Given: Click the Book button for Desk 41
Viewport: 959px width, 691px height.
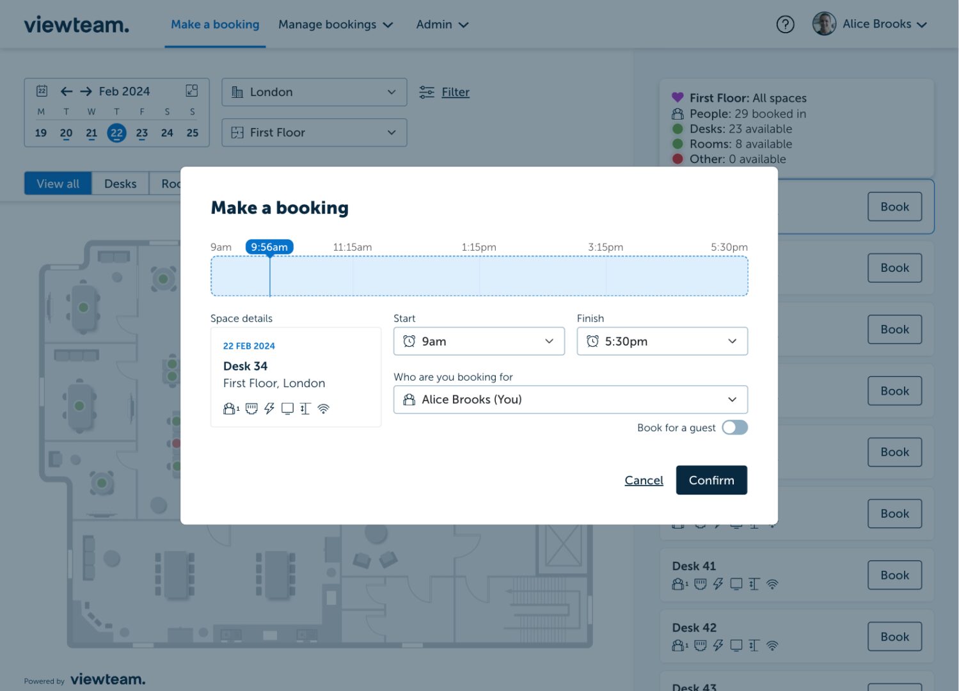Looking at the screenshot, I should [894, 575].
